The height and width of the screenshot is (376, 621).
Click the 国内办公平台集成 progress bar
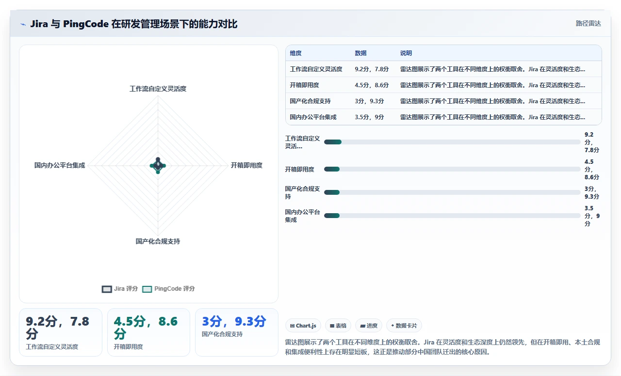452,216
